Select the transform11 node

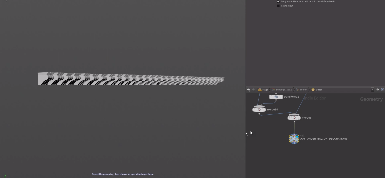276,97
